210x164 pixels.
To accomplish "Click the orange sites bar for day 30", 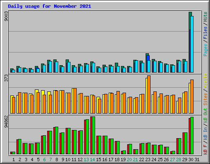I will pyautogui.click(x=192, y=97).
